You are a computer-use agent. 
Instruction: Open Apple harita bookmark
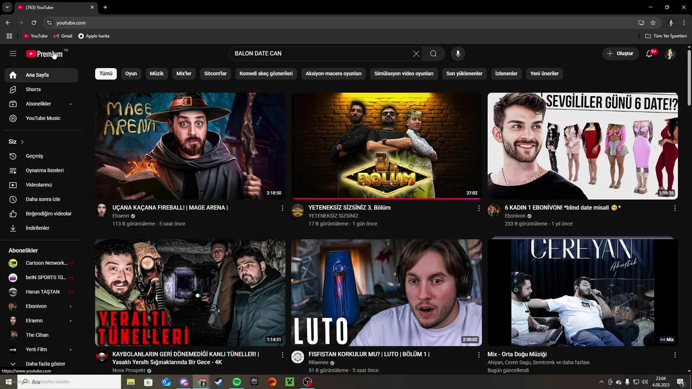(x=94, y=36)
